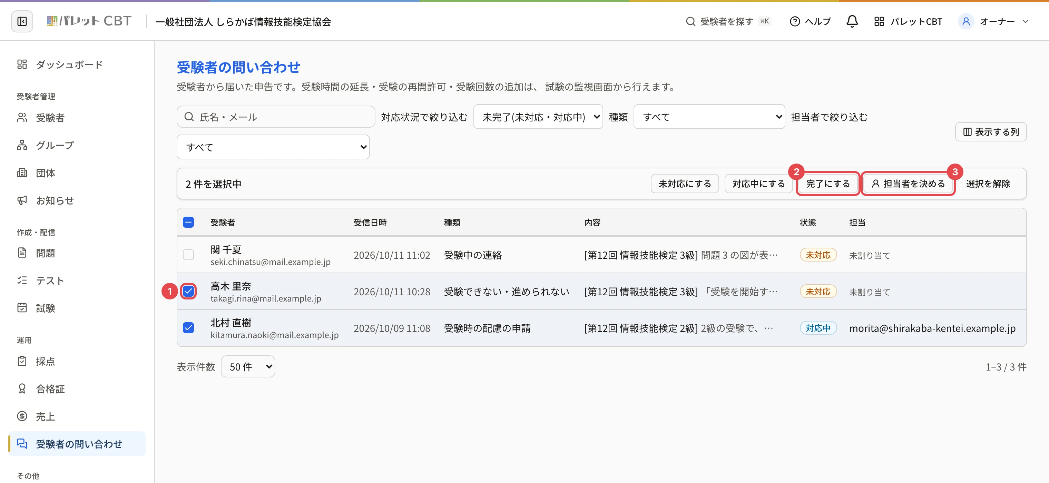The height and width of the screenshot is (483, 1049).
Task: Open the 種類 filter dropdown
Action: pos(709,117)
